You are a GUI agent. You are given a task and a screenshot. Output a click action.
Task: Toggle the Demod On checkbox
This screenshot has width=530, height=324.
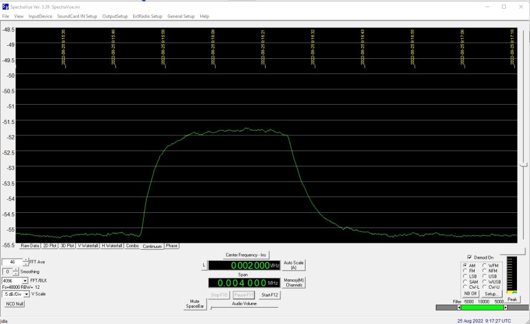469,257
